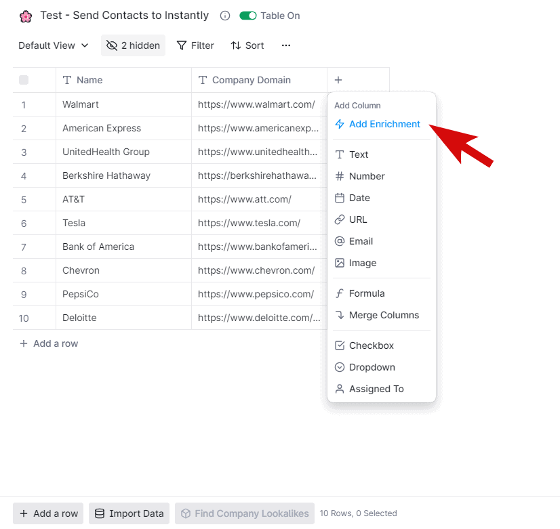
Task: Click the deloitte.com domain cell
Action: tap(259, 318)
